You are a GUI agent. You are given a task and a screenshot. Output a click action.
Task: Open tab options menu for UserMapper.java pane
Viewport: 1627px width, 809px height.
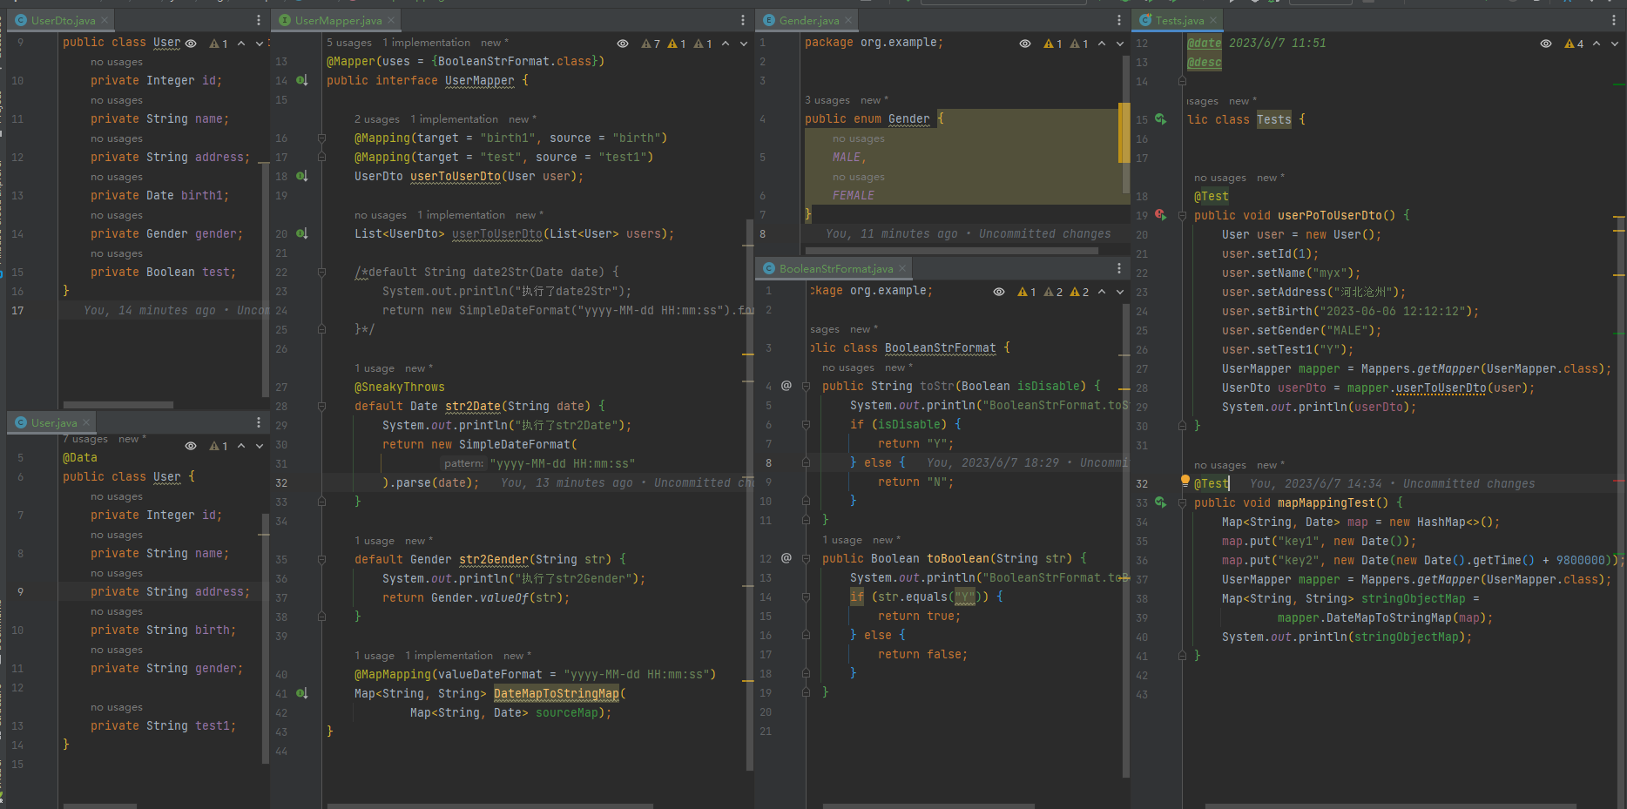click(743, 20)
